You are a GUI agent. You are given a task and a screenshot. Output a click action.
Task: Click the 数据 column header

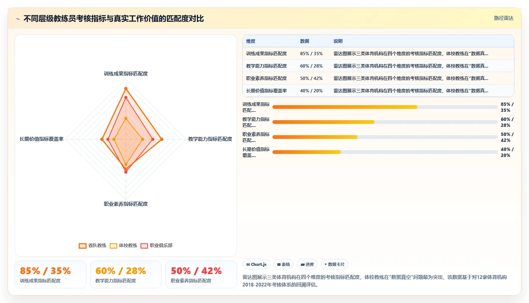pyautogui.click(x=305, y=41)
